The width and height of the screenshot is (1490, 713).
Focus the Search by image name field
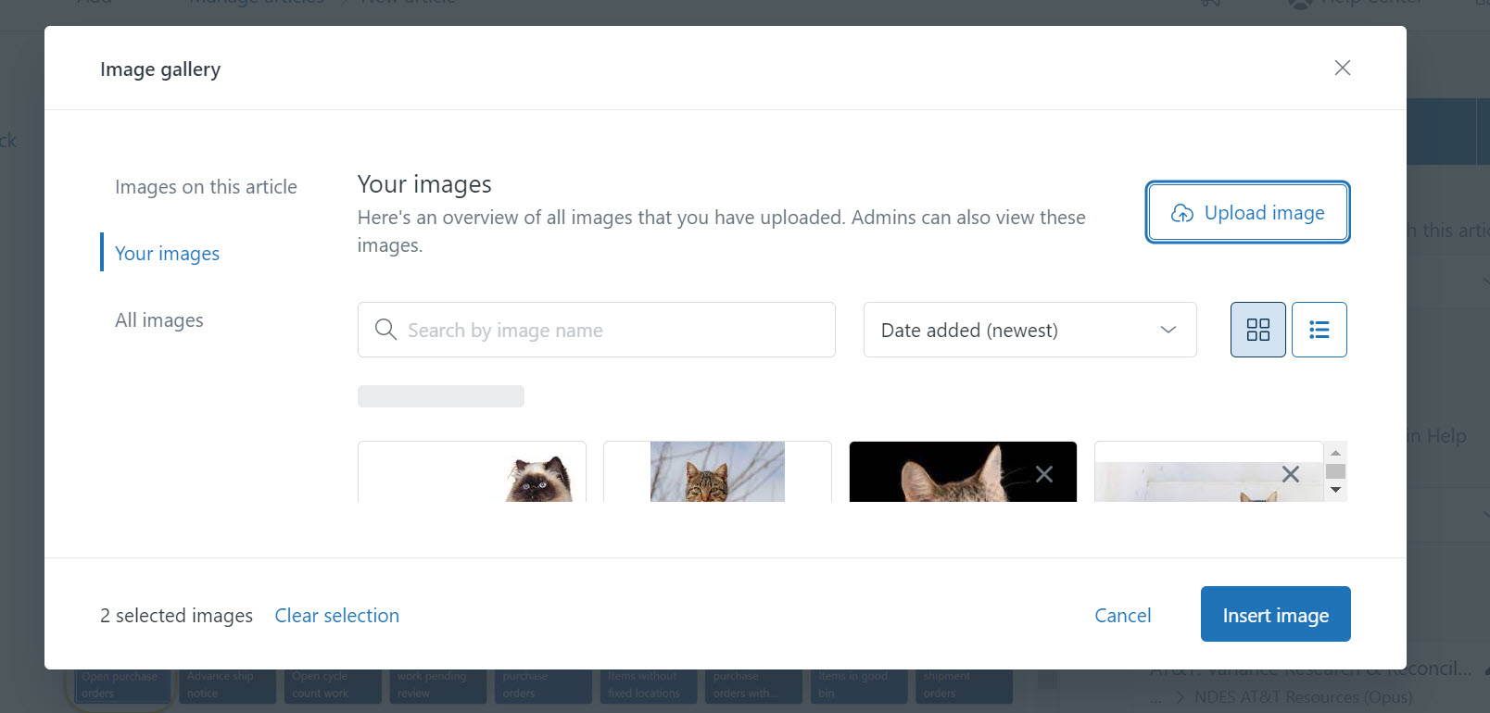(x=612, y=330)
